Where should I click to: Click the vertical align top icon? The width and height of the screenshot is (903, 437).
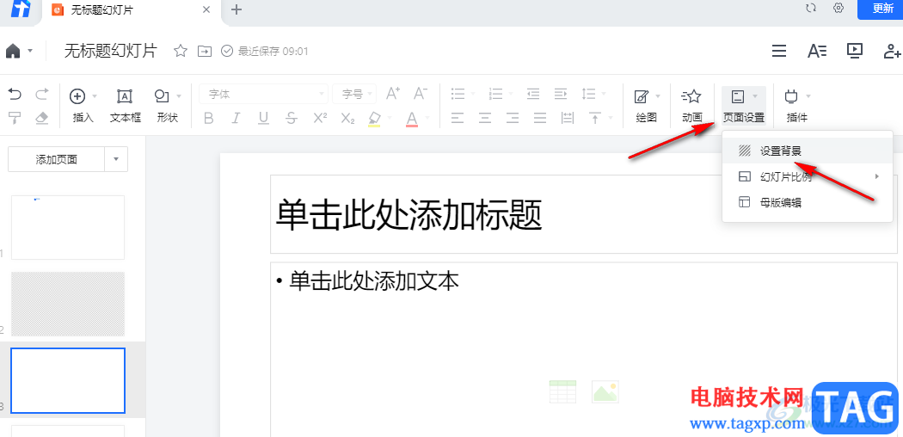click(595, 119)
